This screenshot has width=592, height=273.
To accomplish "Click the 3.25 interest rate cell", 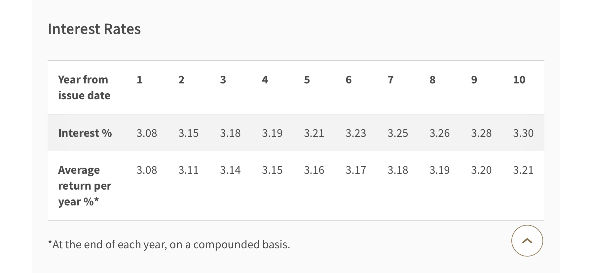I will coord(398,133).
